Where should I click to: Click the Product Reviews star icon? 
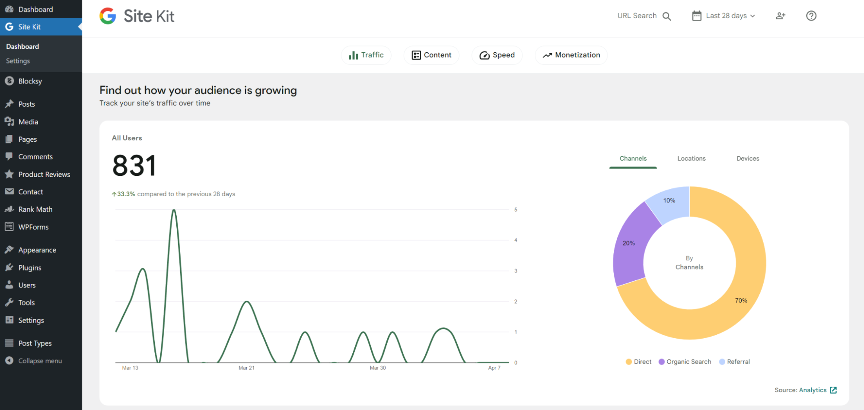click(x=9, y=174)
